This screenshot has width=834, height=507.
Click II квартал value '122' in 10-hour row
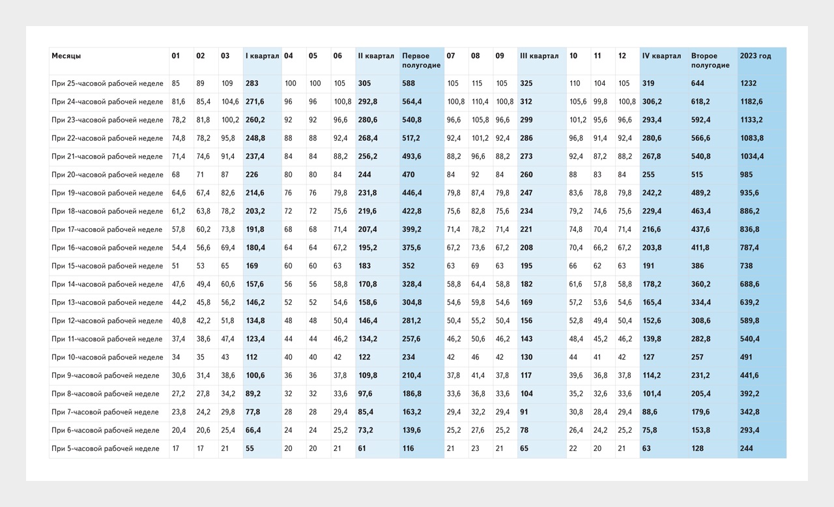pos(364,357)
